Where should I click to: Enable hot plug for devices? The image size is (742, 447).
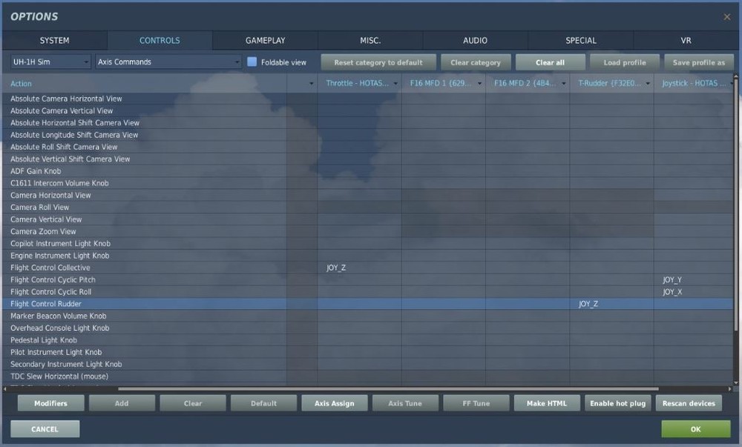618,403
